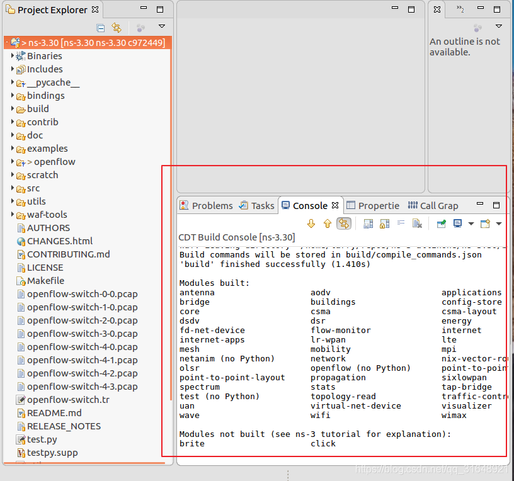Click the RELEASE_NOTES file icon

21,426
